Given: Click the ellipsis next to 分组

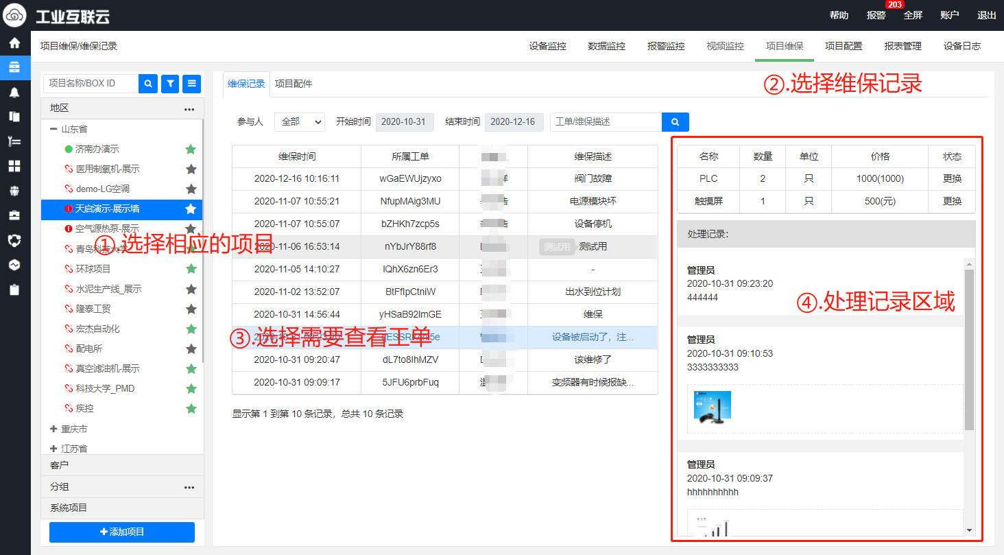Looking at the screenshot, I should point(189,487).
